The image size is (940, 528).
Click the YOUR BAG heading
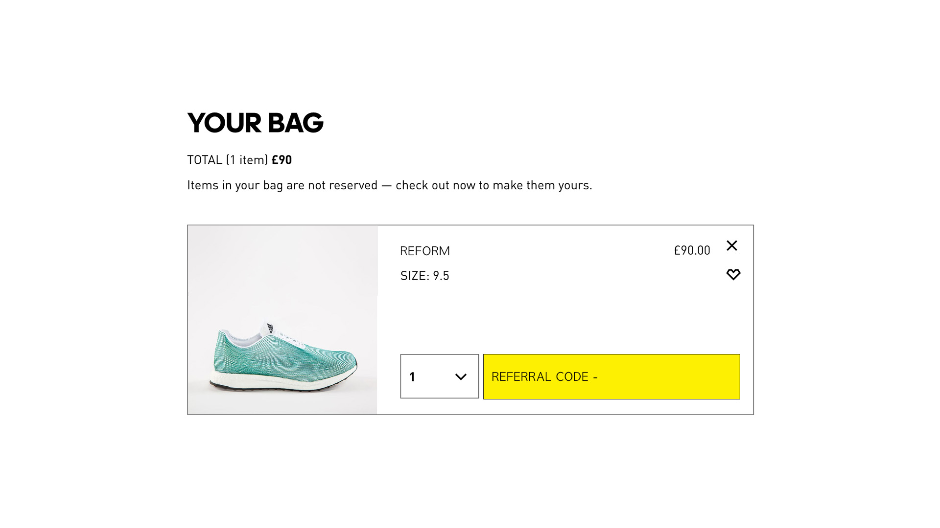tap(255, 123)
